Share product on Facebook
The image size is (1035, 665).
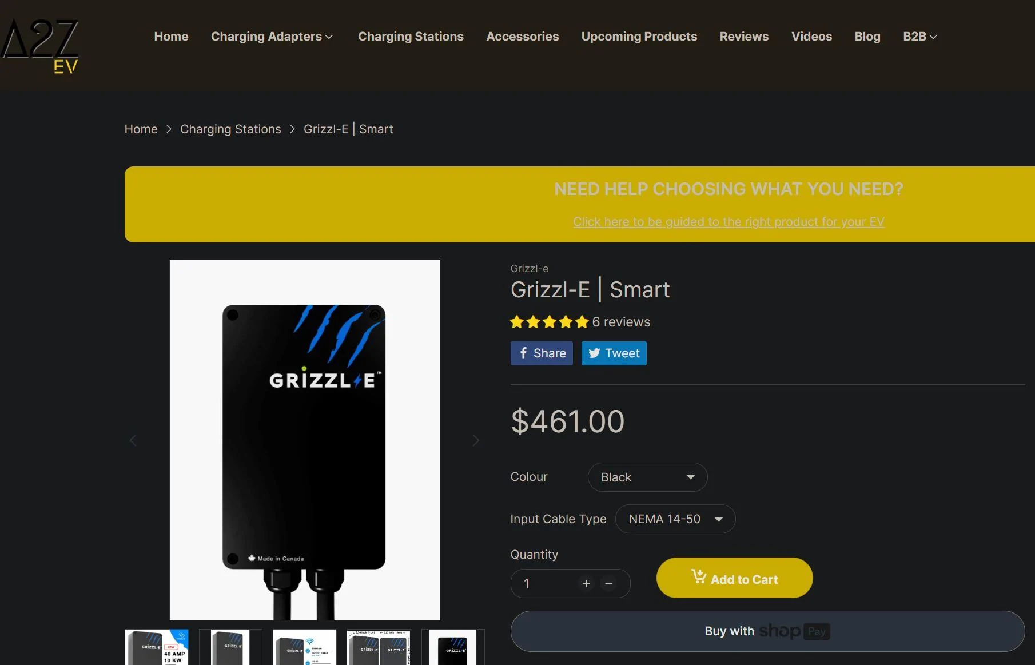click(542, 353)
